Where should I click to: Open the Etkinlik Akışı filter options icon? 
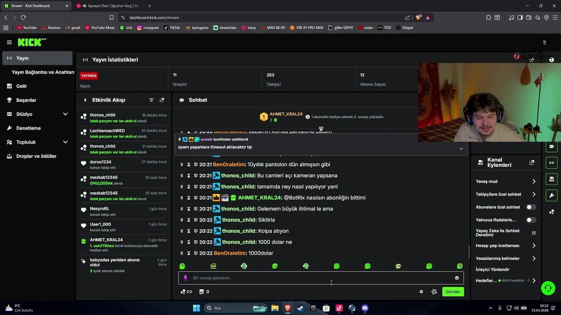click(151, 100)
